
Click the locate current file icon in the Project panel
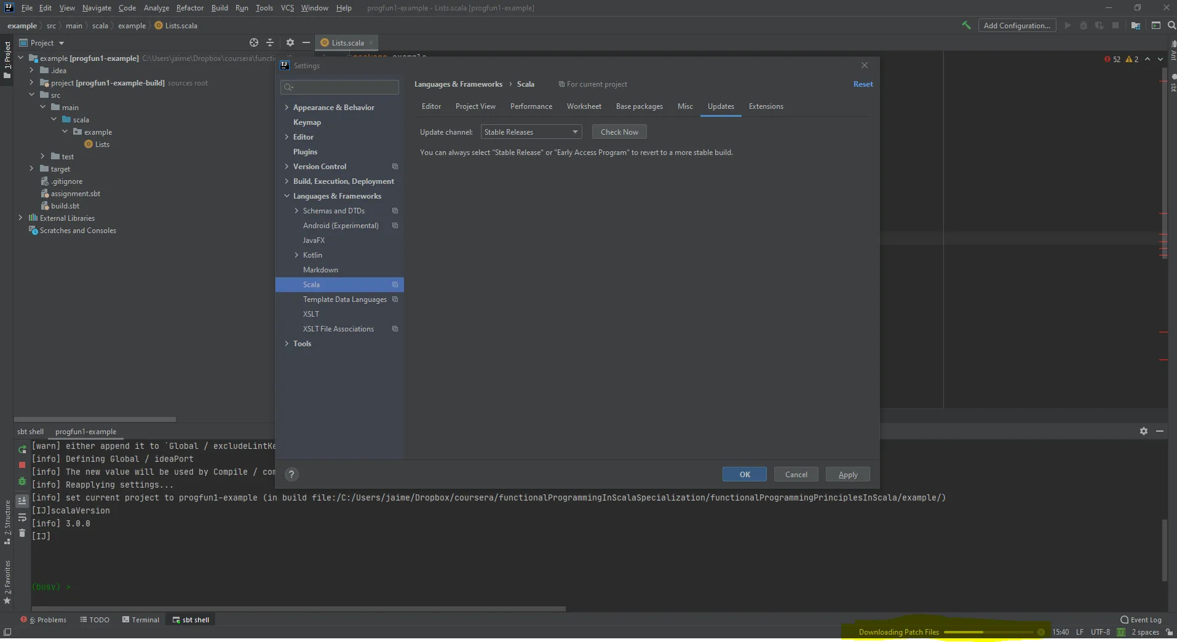tap(254, 42)
